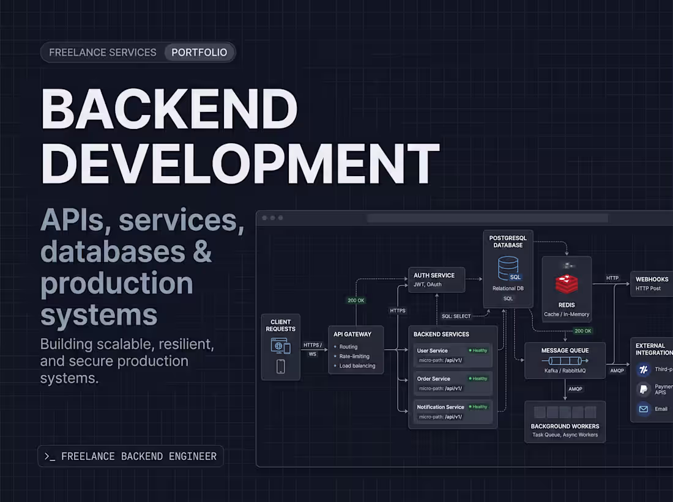
Task: Click the desktop globe icon in Client Requests
Action: tap(280, 346)
